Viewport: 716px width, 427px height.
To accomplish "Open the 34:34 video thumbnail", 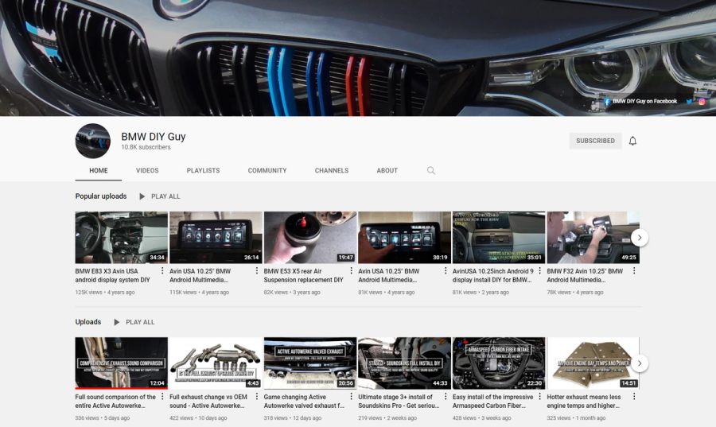I will (x=122, y=238).
